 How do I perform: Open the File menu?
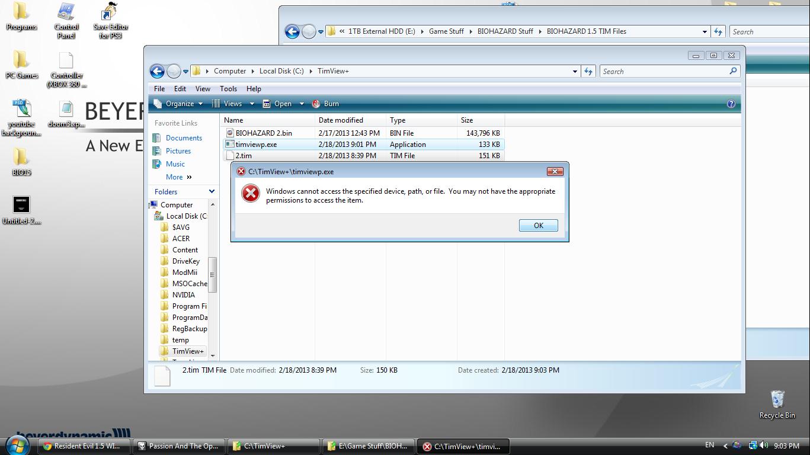pos(159,89)
